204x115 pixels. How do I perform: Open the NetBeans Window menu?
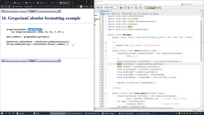[x=135, y=4]
